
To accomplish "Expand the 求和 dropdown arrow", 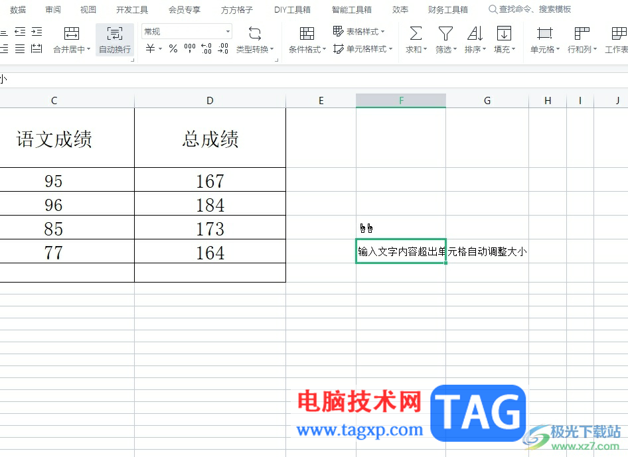I will point(425,49).
